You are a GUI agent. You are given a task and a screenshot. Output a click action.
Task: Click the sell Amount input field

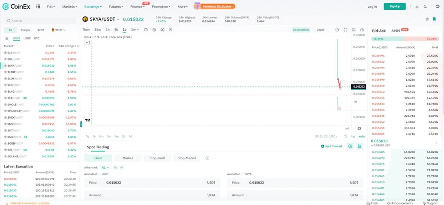coord(295,195)
